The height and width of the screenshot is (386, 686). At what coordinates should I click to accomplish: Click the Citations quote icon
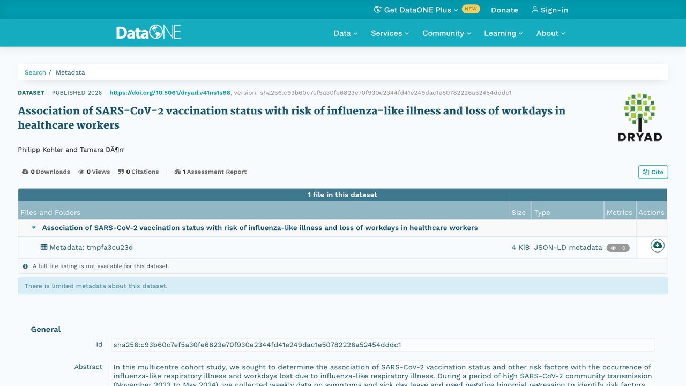[121, 172]
